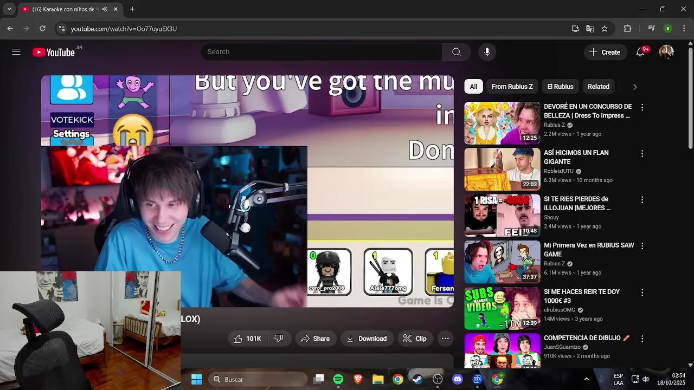Open the notifications bell

pos(640,52)
